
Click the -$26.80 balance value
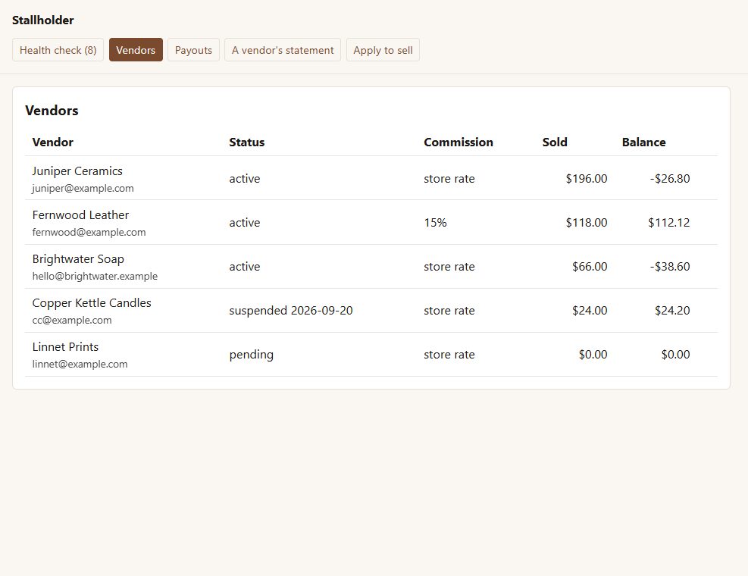point(670,178)
